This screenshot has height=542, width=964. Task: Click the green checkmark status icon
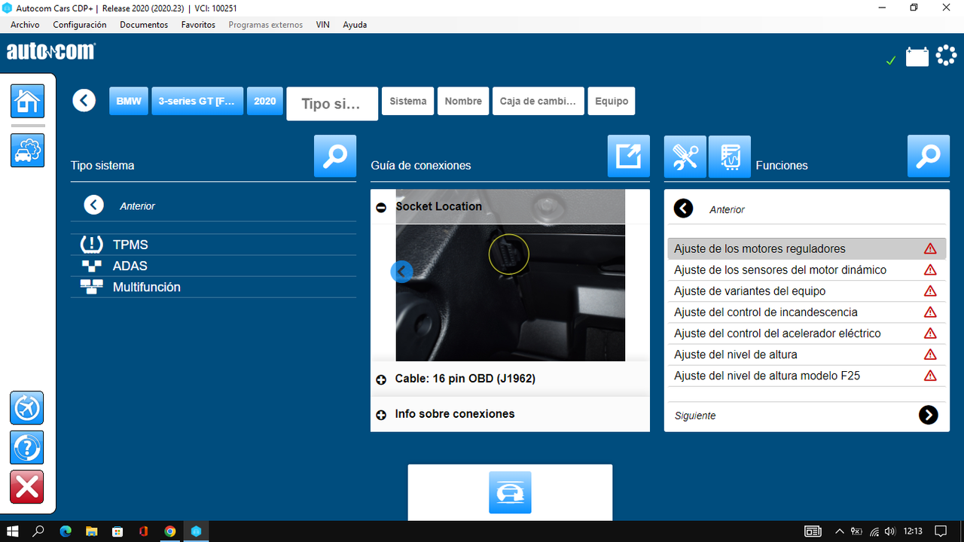point(891,60)
